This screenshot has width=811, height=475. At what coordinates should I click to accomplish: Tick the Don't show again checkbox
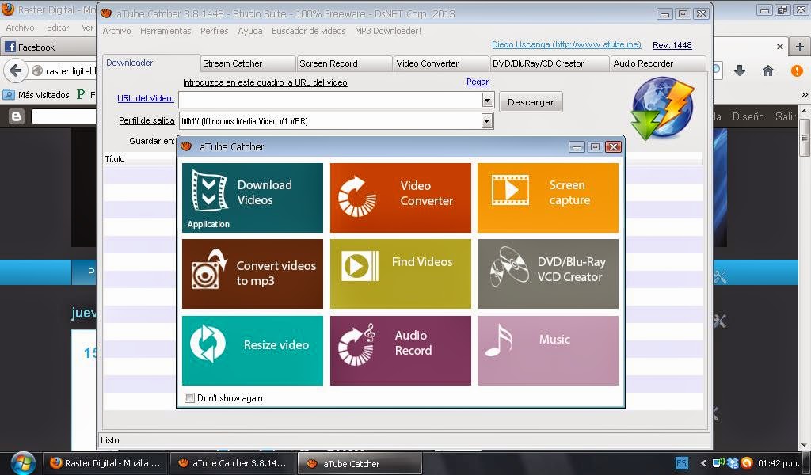pyautogui.click(x=190, y=397)
